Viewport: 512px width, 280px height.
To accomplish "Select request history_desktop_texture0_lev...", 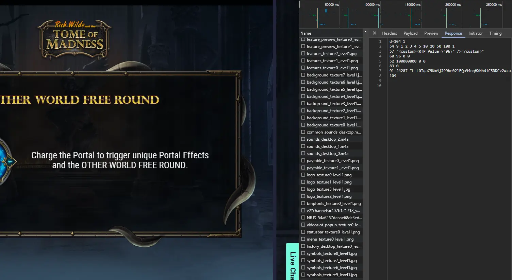I will click(334, 246).
